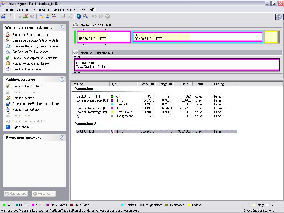Click the magnifier check-for-errors toolbar icon
This screenshot has width=284, height=213.
click(x=85, y=16)
